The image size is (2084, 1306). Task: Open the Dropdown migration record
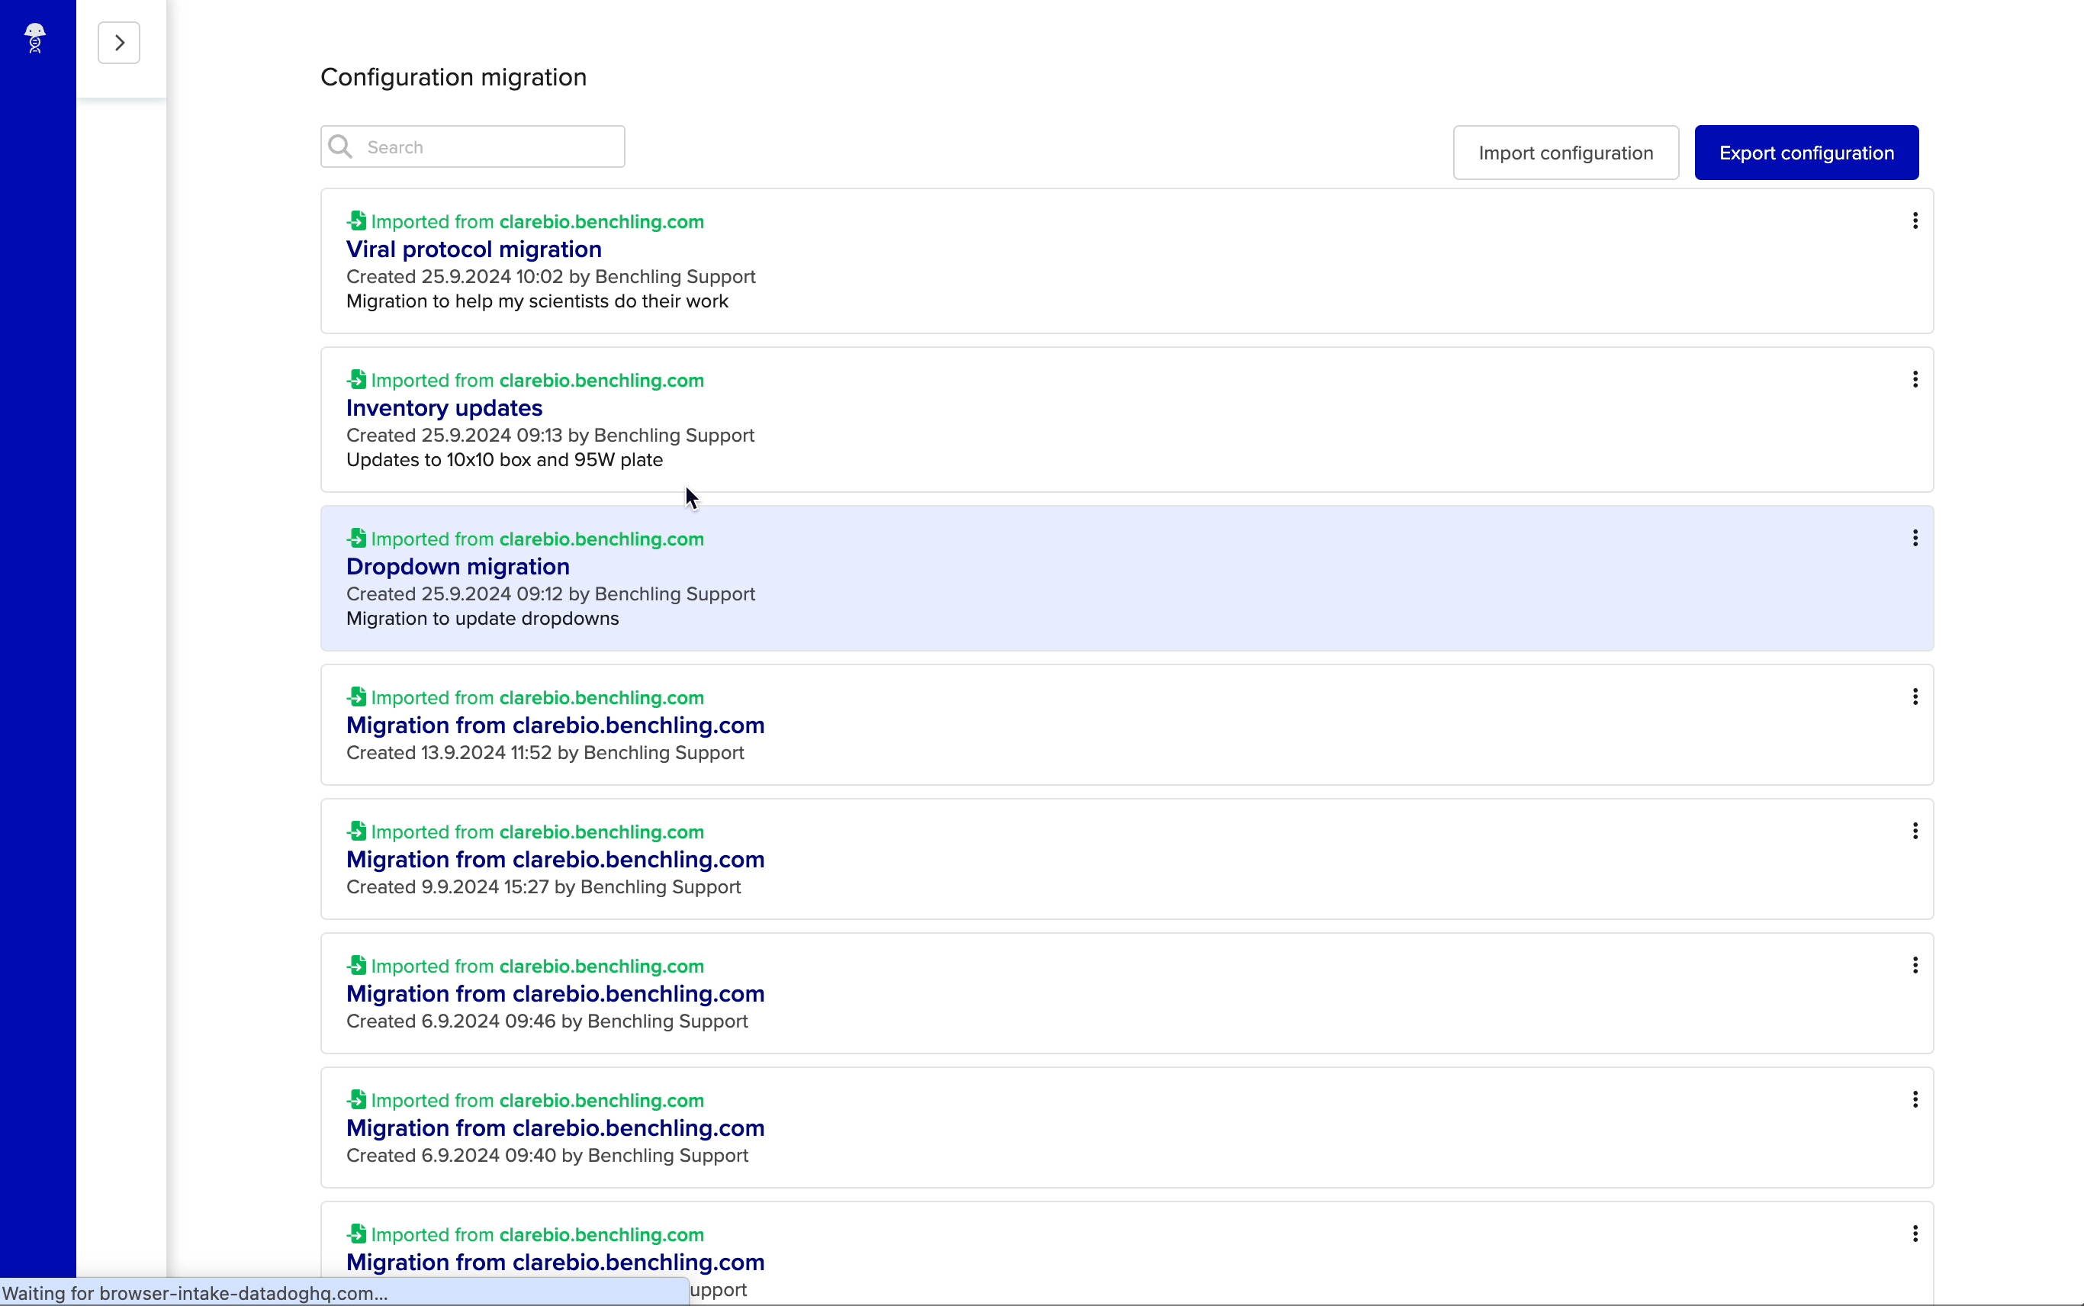[x=458, y=567]
